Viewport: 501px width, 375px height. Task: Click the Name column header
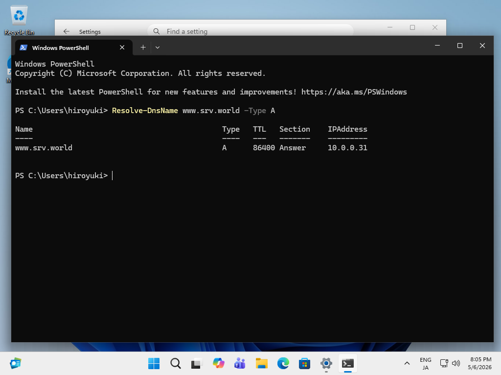[24, 129]
